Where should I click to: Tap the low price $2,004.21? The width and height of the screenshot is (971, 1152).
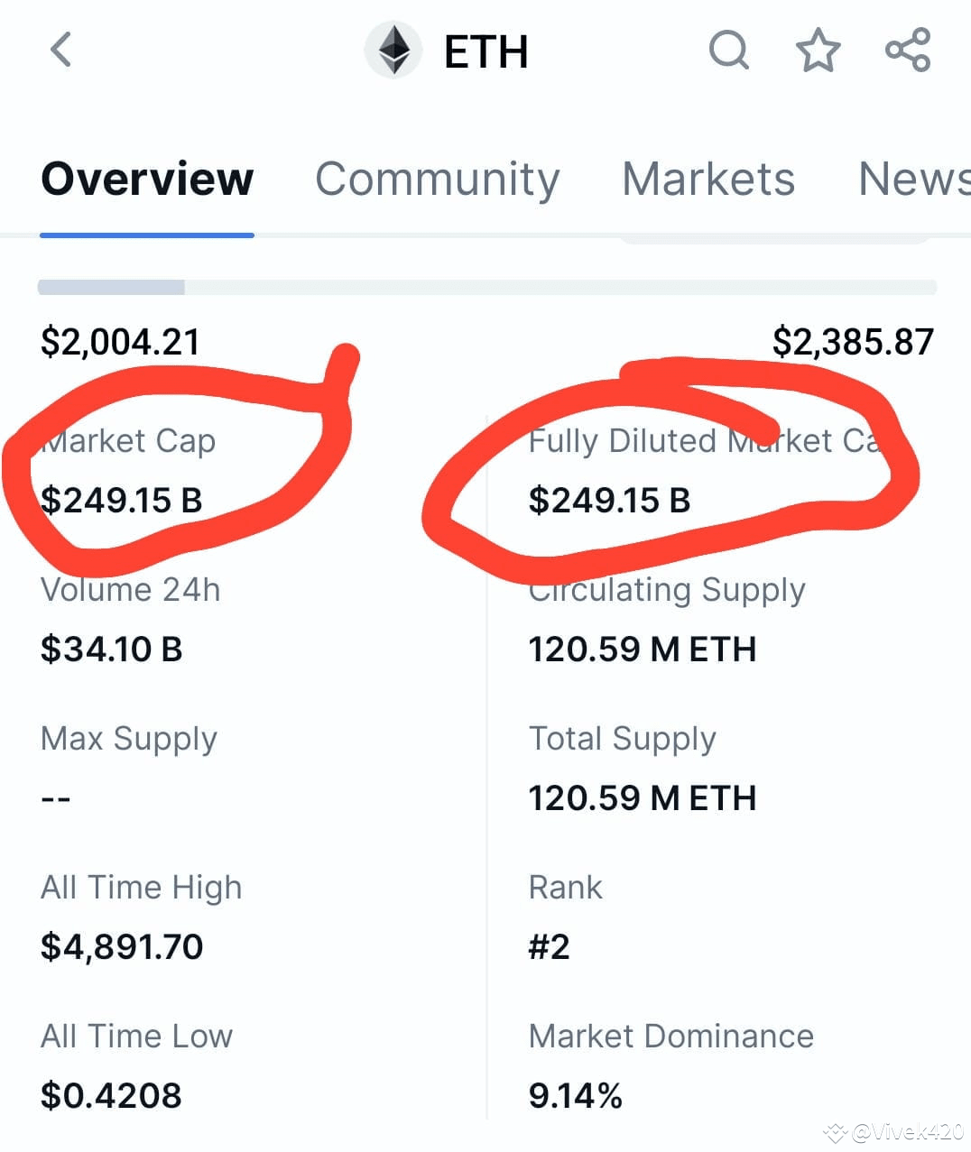coord(120,342)
